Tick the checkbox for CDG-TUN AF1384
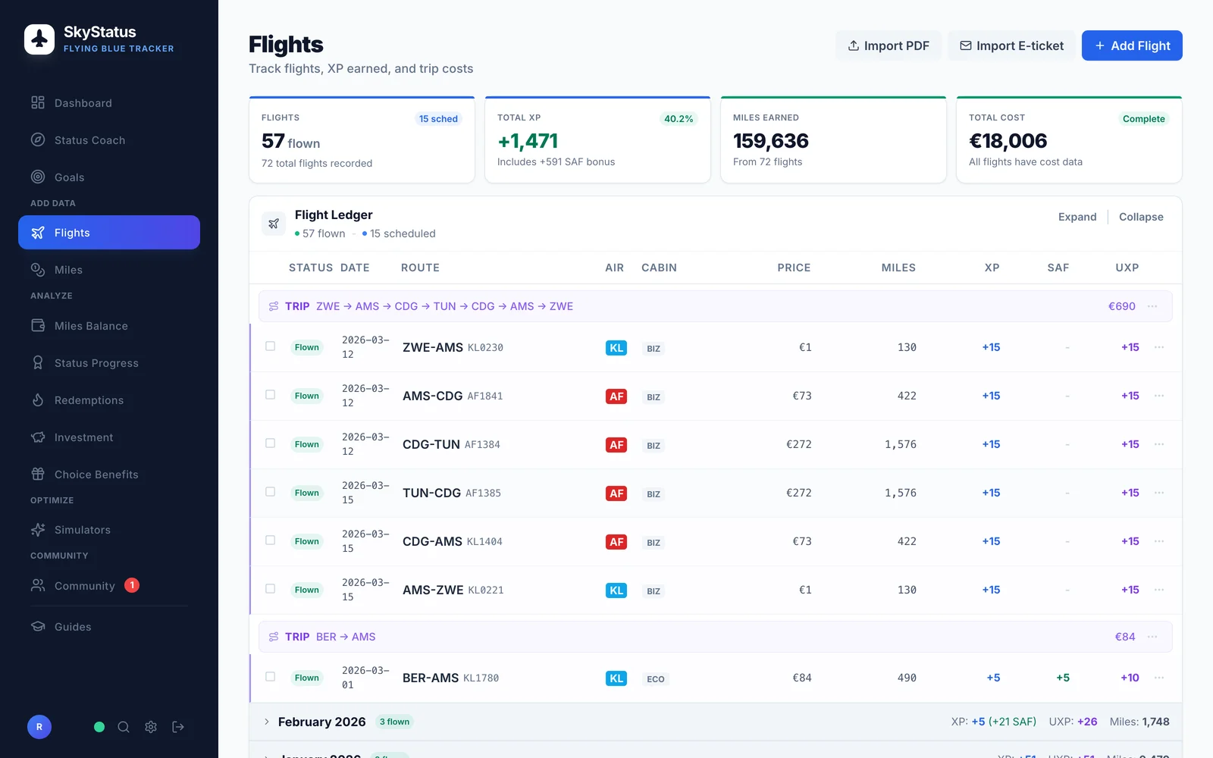 pyautogui.click(x=270, y=443)
